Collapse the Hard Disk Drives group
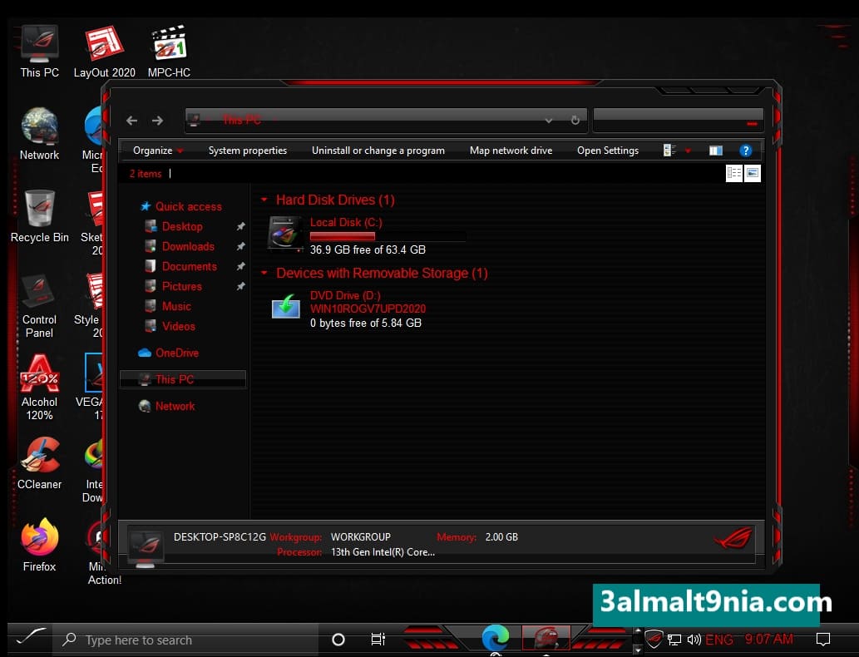 (x=264, y=200)
